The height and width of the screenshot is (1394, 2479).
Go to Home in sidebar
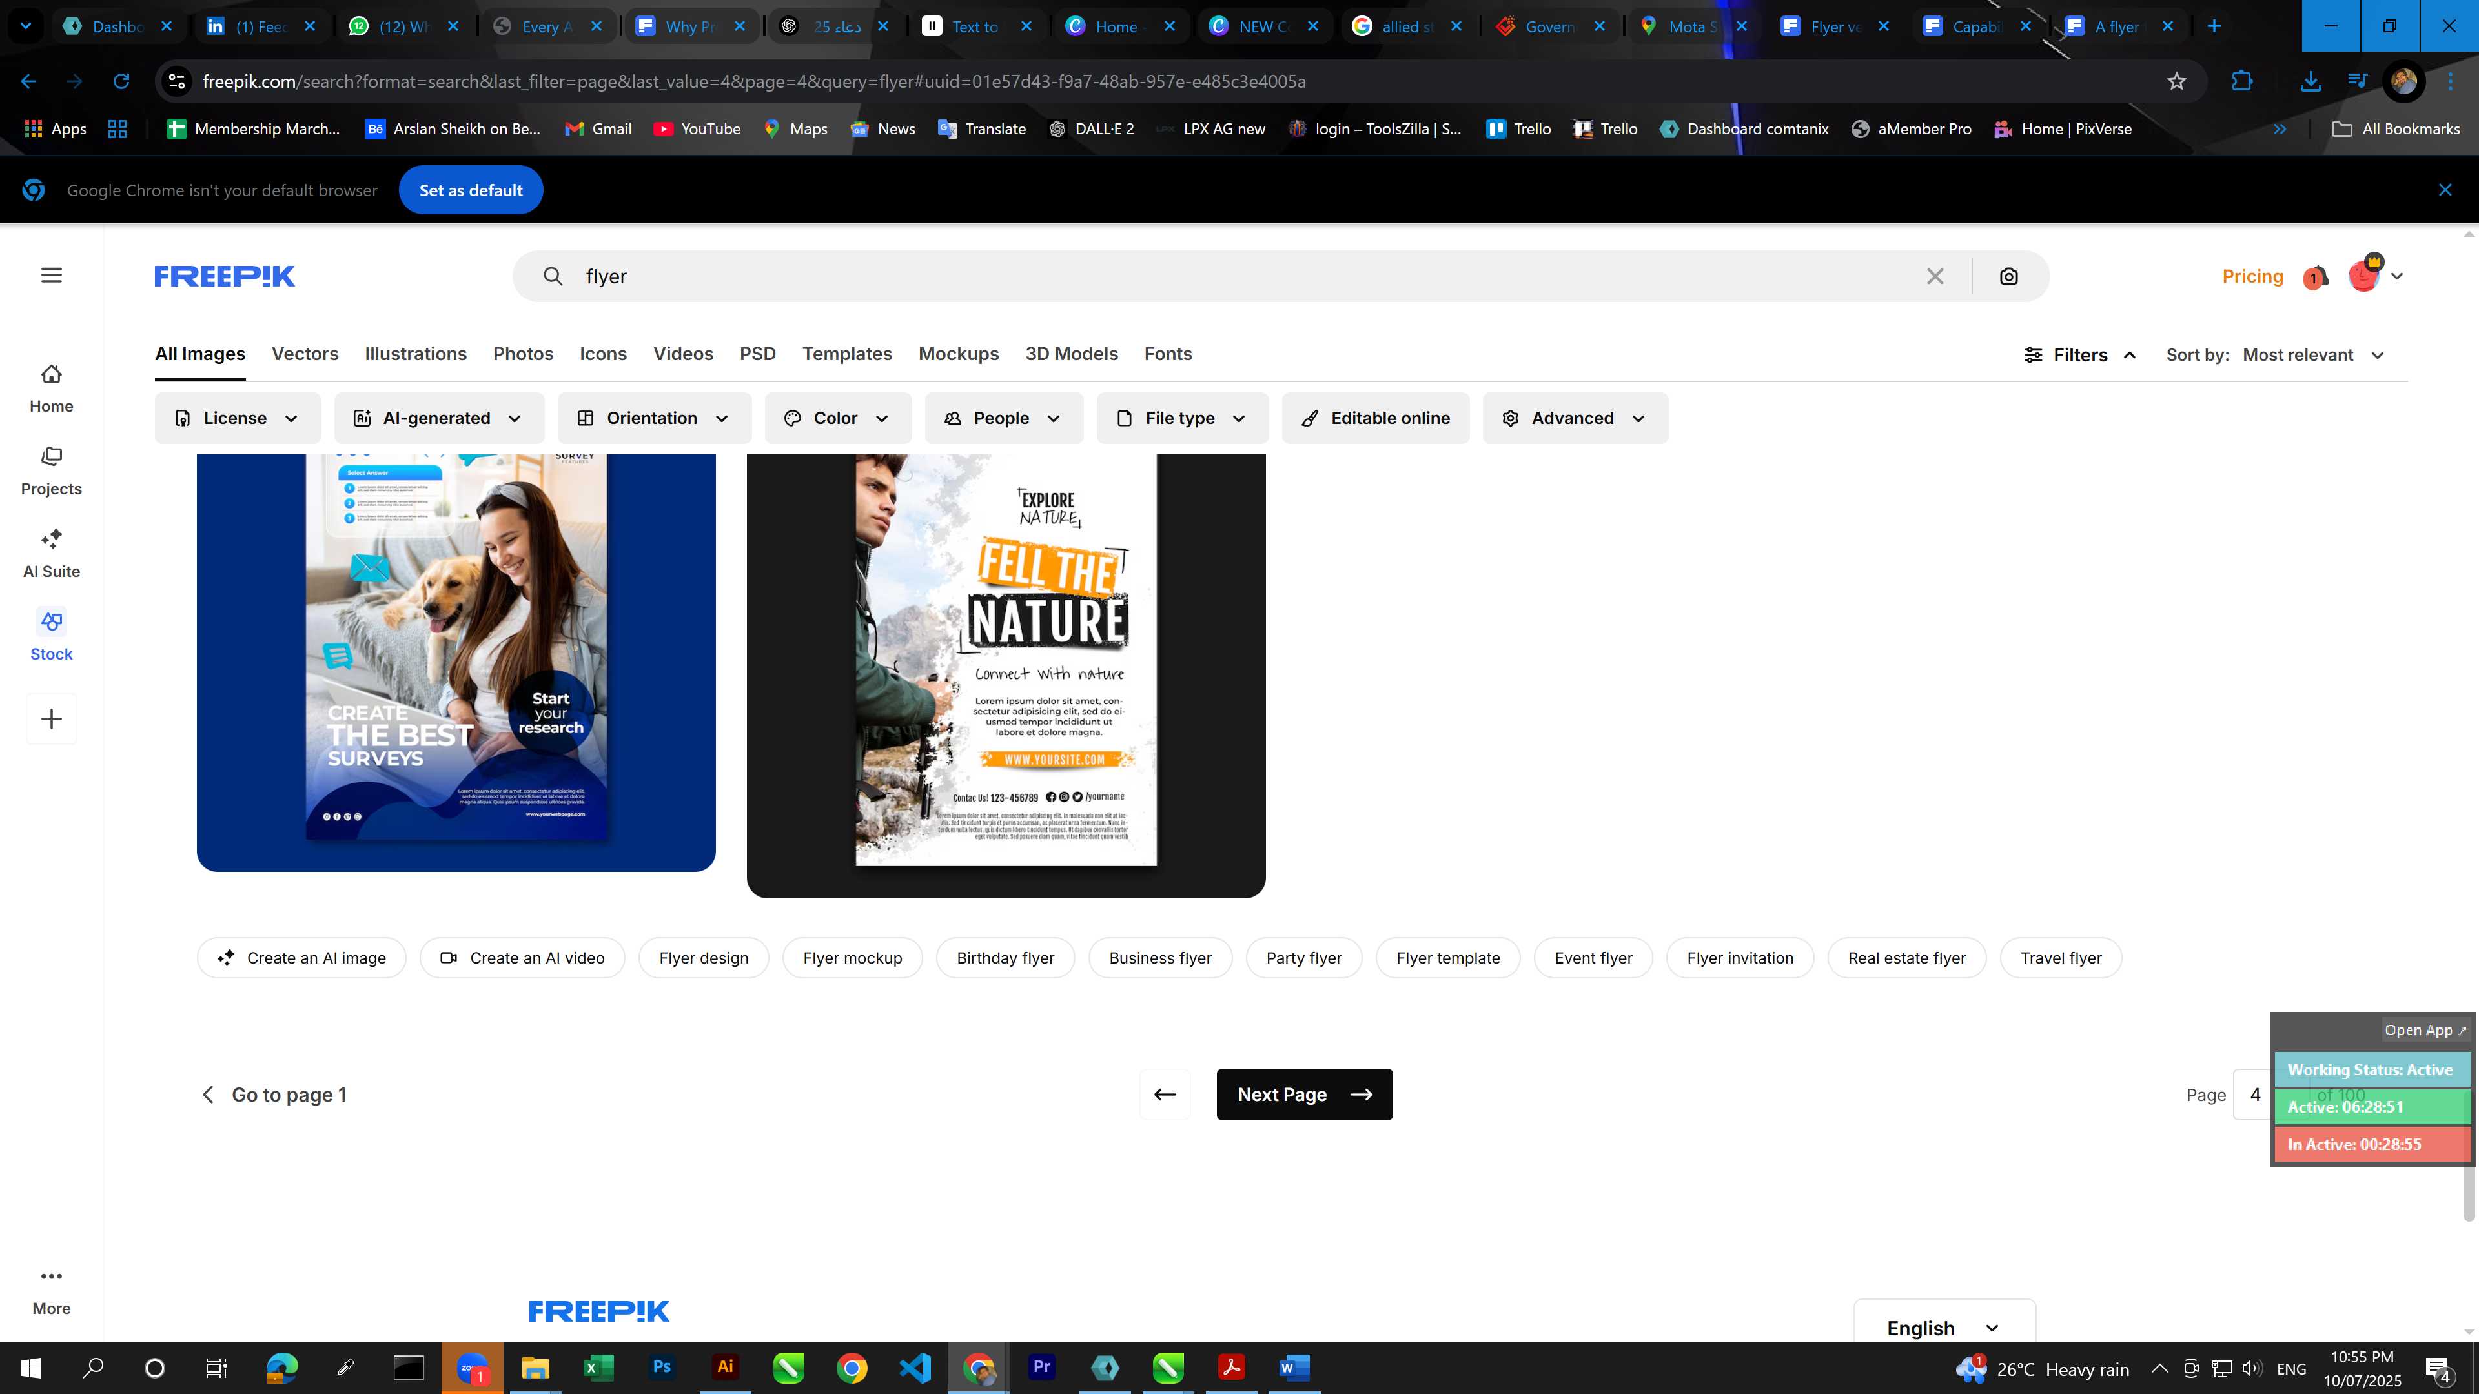tap(51, 389)
